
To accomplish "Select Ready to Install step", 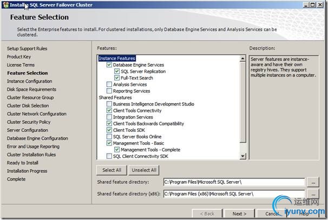I will pyautogui.click(x=23, y=163).
